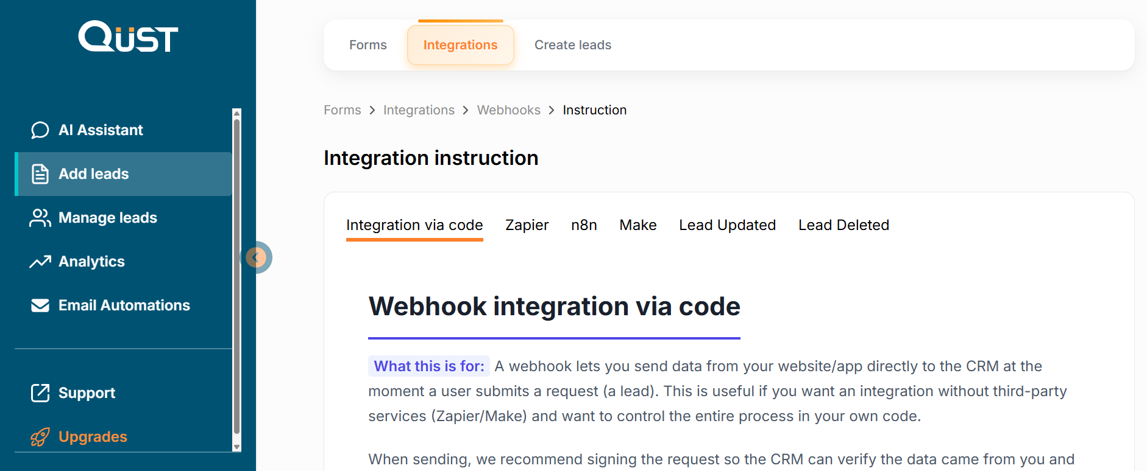This screenshot has height=471, width=1147.
Task: Go to Webhooks in the breadcrumb
Action: pos(508,110)
